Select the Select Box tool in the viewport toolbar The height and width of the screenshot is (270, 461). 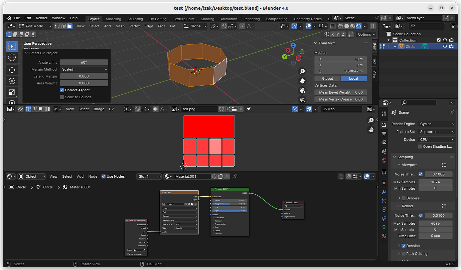[12, 46]
